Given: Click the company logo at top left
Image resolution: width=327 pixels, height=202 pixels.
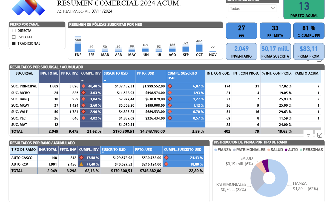Looking at the screenshot, I should pyautogui.click(x=28, y=8).
